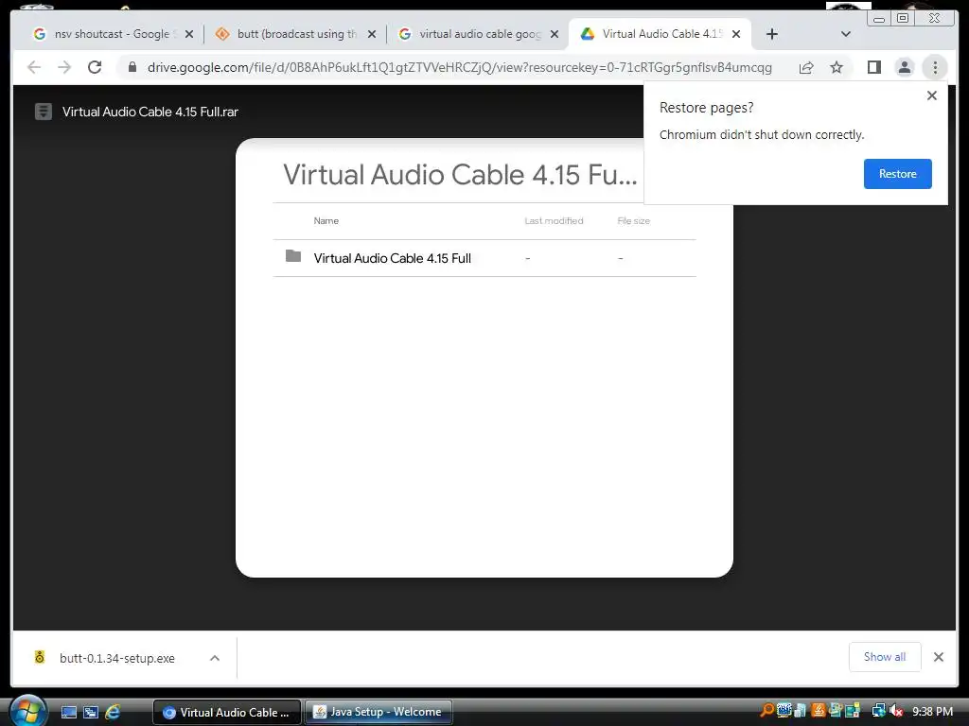Screen dimensions: 969x726
Task: Share this page using the share icon
Action: (806, 67)
